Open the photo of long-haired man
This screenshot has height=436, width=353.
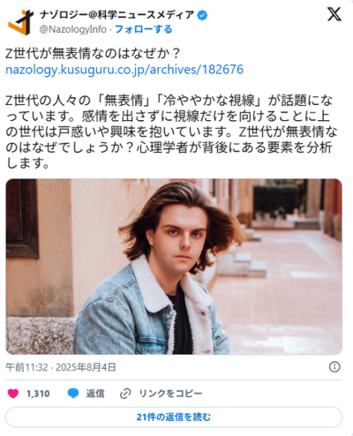tap(174, 267)
